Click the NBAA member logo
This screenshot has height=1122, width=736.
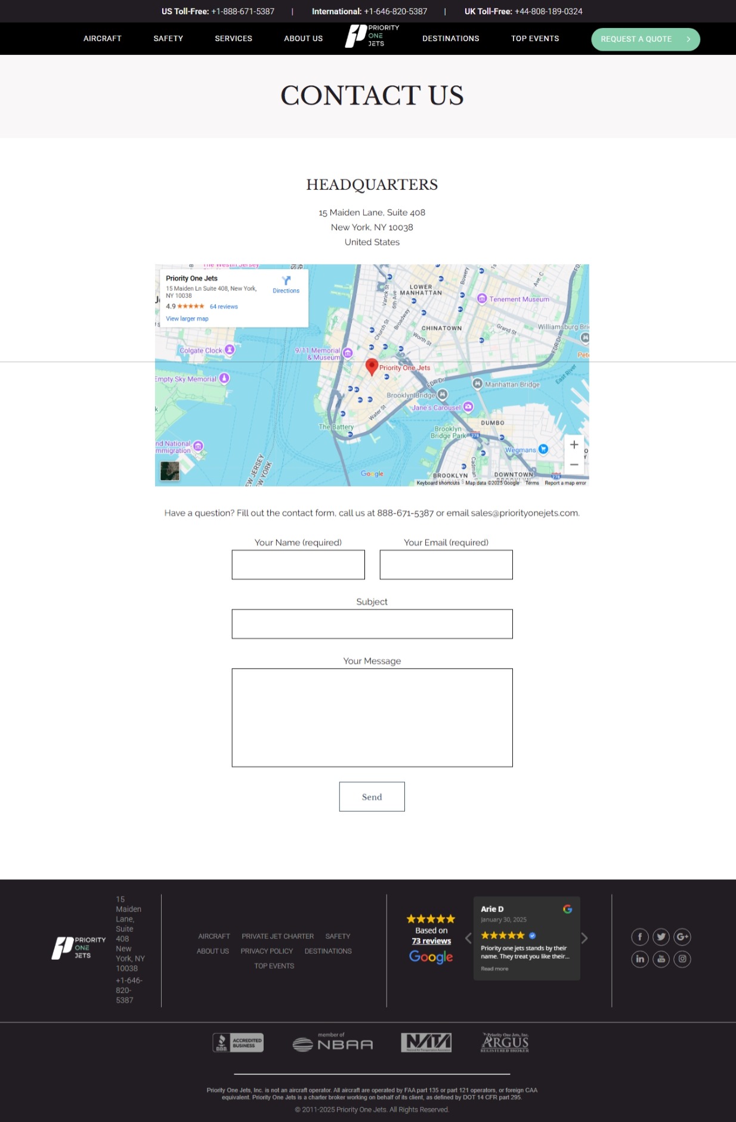coord(332,1042)
